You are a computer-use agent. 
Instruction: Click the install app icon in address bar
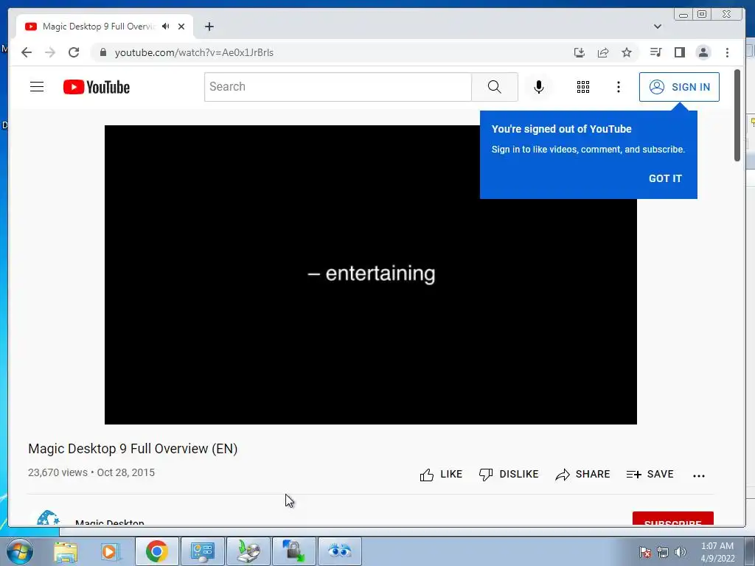pos(580,52)
